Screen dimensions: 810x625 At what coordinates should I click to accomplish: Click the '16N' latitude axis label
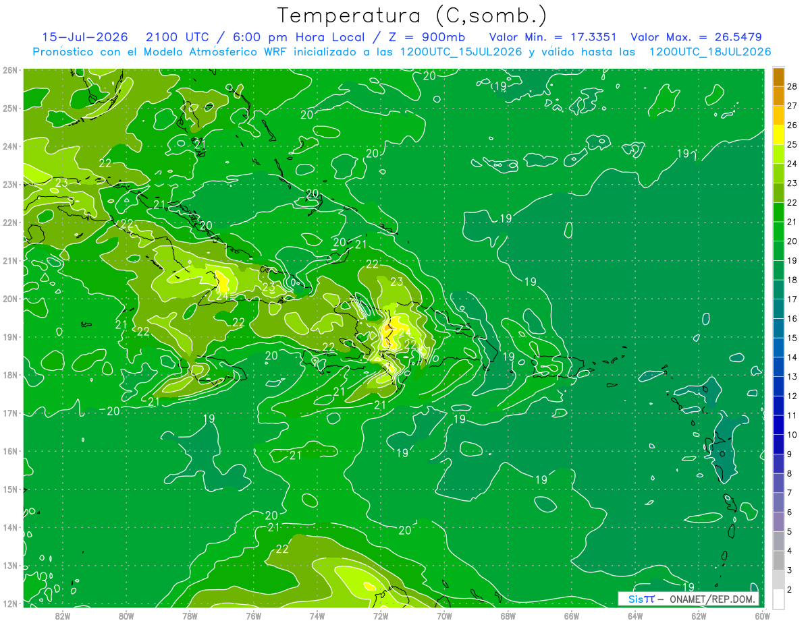[x=10, y=451]
